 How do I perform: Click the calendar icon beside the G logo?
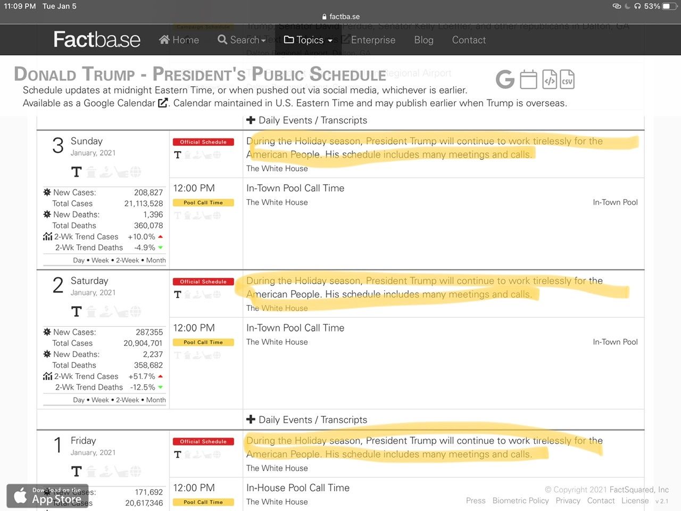(528, 80)
